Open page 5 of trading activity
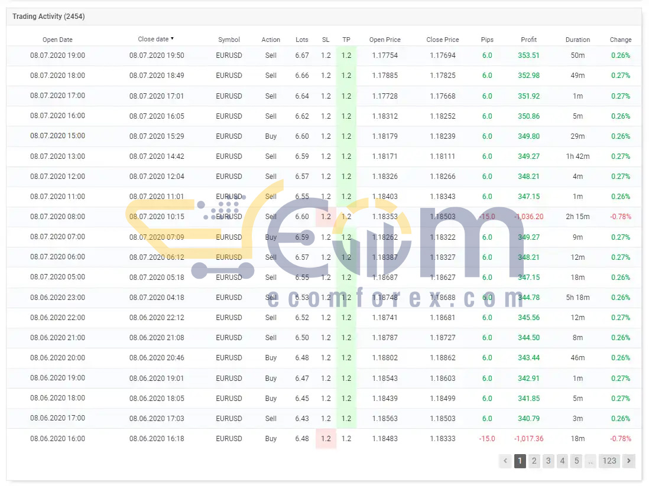The image size is (649, 486). click(x=576, y=461)
